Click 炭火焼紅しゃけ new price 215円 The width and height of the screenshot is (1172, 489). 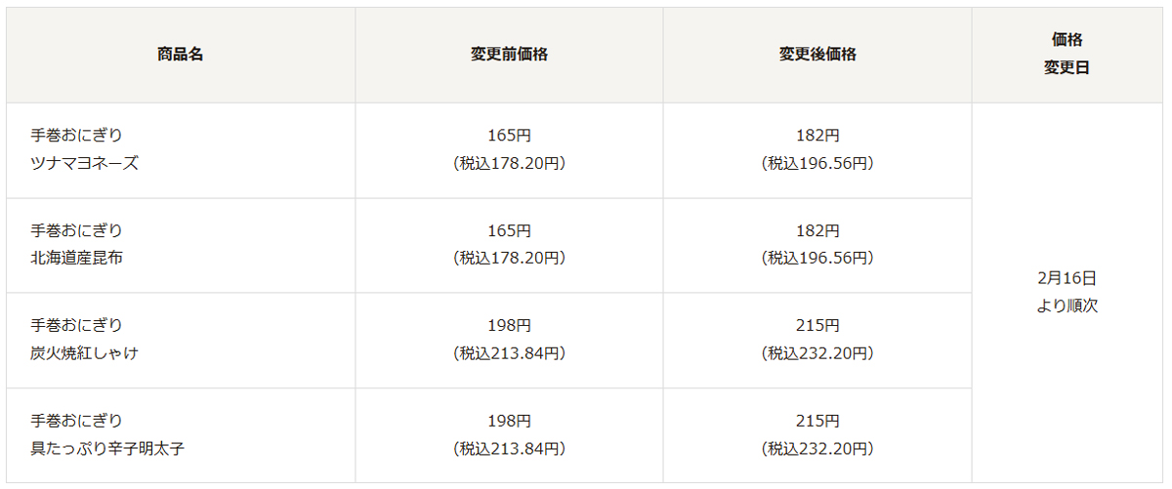tap(817, 326)
